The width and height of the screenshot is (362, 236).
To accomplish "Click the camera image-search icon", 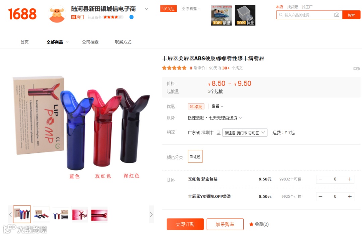I will 337,15.
